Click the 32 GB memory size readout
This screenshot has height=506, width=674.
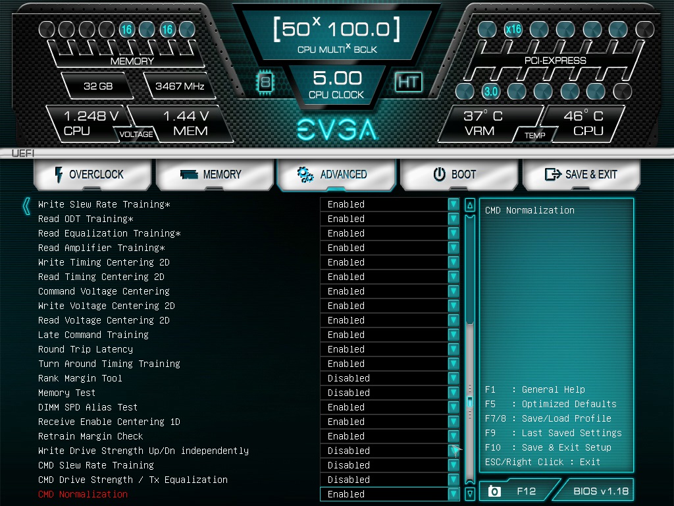(x=98, y=86)
